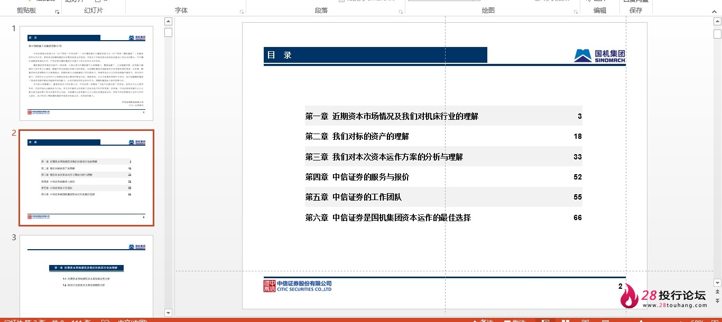Click the line 第二章 我们对标的资产的理解
The image size is (722, 322).
(357, 136)
